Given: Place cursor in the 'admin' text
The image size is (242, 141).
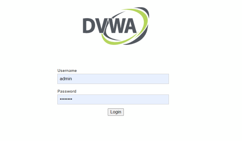Looking at the screenshot, I should point(66,79).
